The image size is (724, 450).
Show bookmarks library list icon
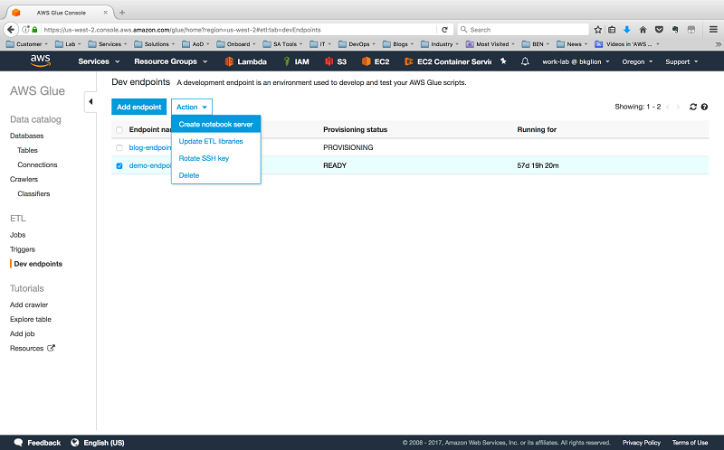coord(612,30)
